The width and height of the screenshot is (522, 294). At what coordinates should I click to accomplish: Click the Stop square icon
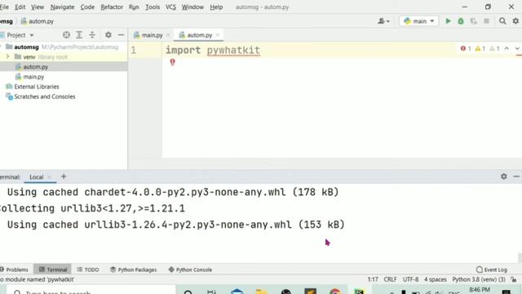point(486,21)
